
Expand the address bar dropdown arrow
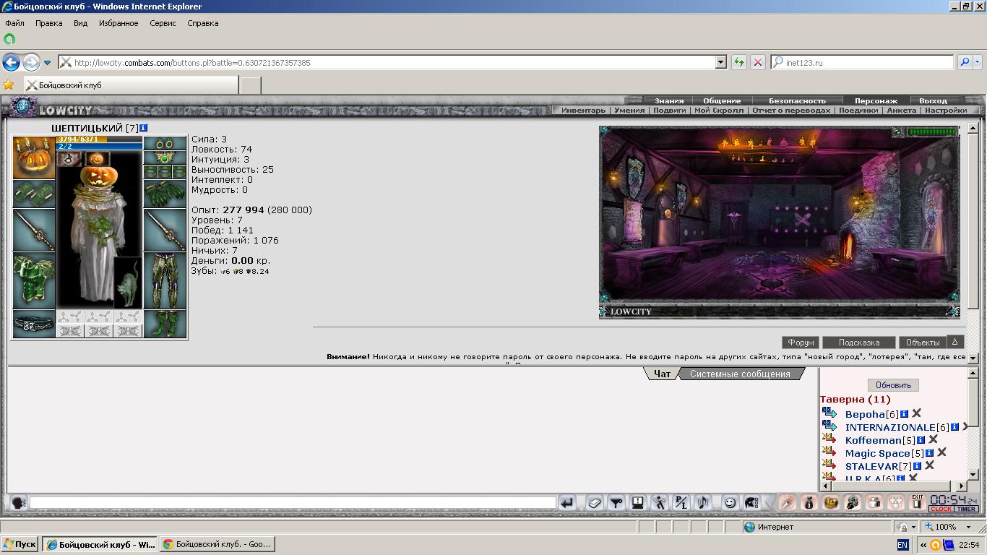coord(720,62)
